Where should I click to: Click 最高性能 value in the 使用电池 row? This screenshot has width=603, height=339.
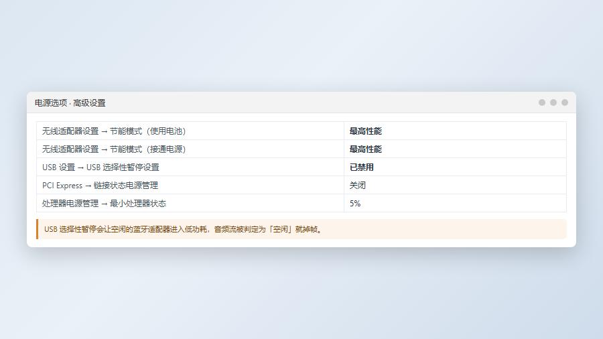tap(365, 131)
